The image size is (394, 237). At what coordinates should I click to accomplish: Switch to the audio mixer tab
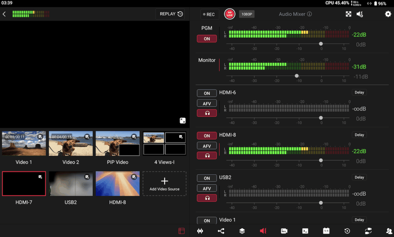(263, 231)
